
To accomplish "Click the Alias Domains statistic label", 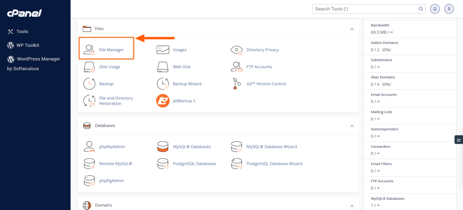I will 383,77.
